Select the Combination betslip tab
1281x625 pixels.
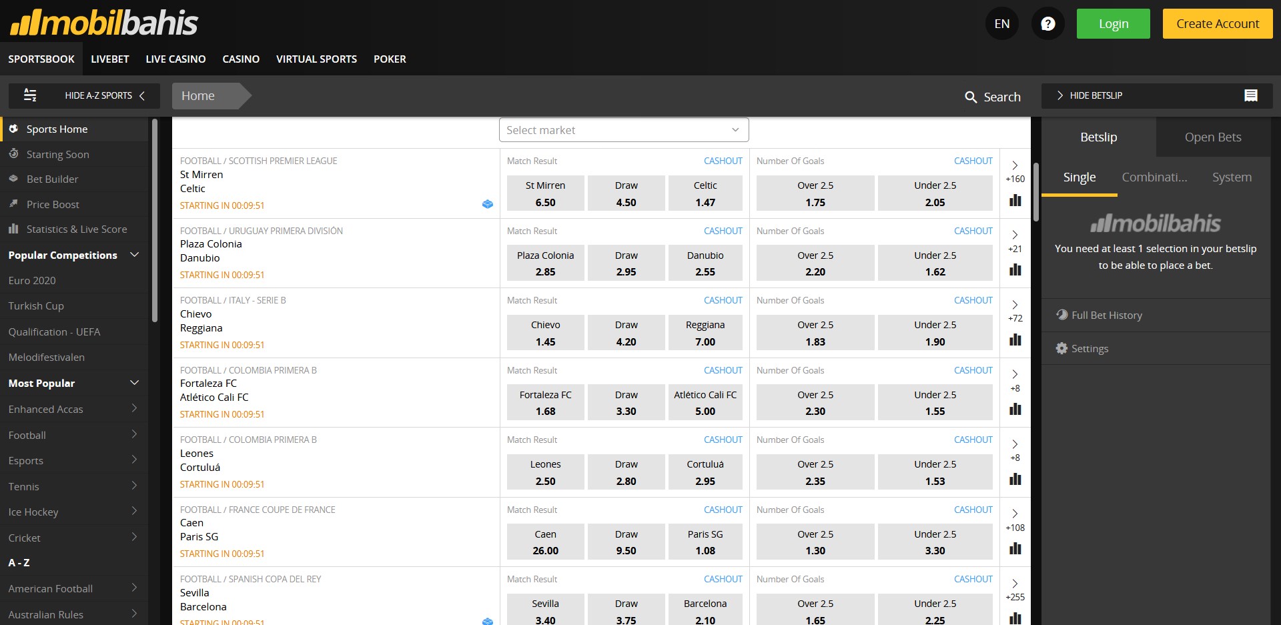[1154, 177]
